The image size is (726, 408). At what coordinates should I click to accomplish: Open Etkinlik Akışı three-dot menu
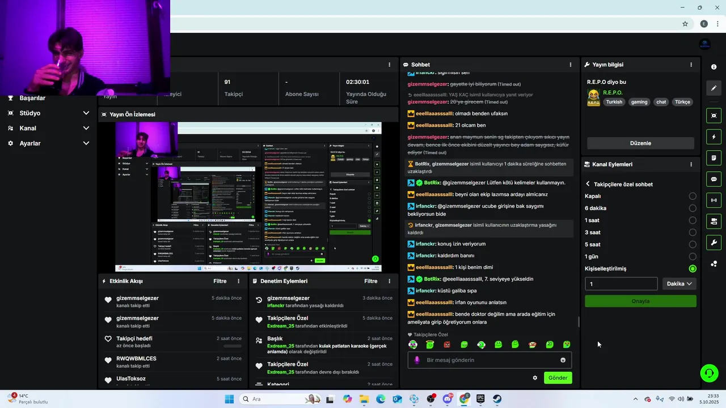238,281
